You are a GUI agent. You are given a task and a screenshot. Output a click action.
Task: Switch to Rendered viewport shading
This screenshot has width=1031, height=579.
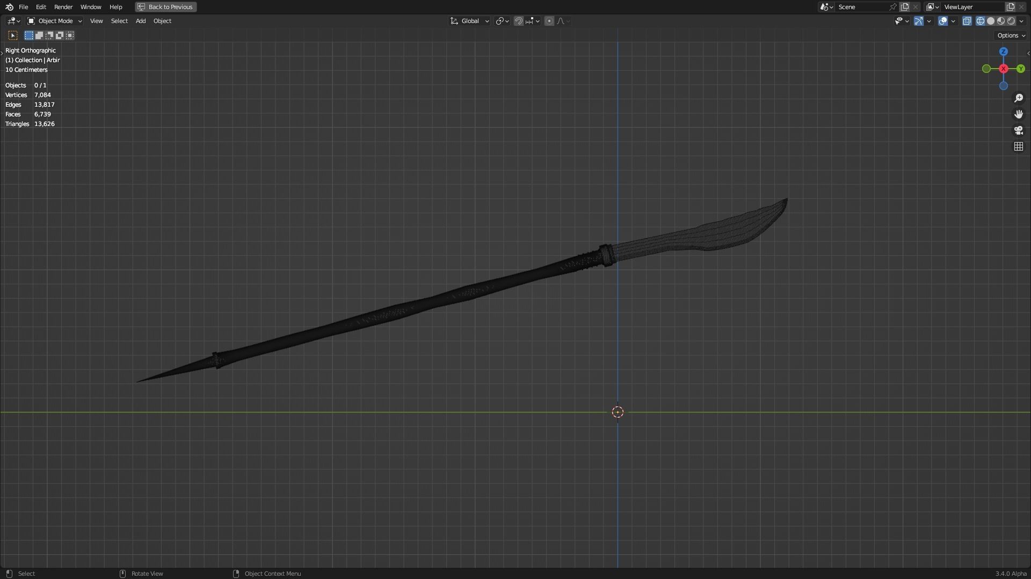(1011, 21)
